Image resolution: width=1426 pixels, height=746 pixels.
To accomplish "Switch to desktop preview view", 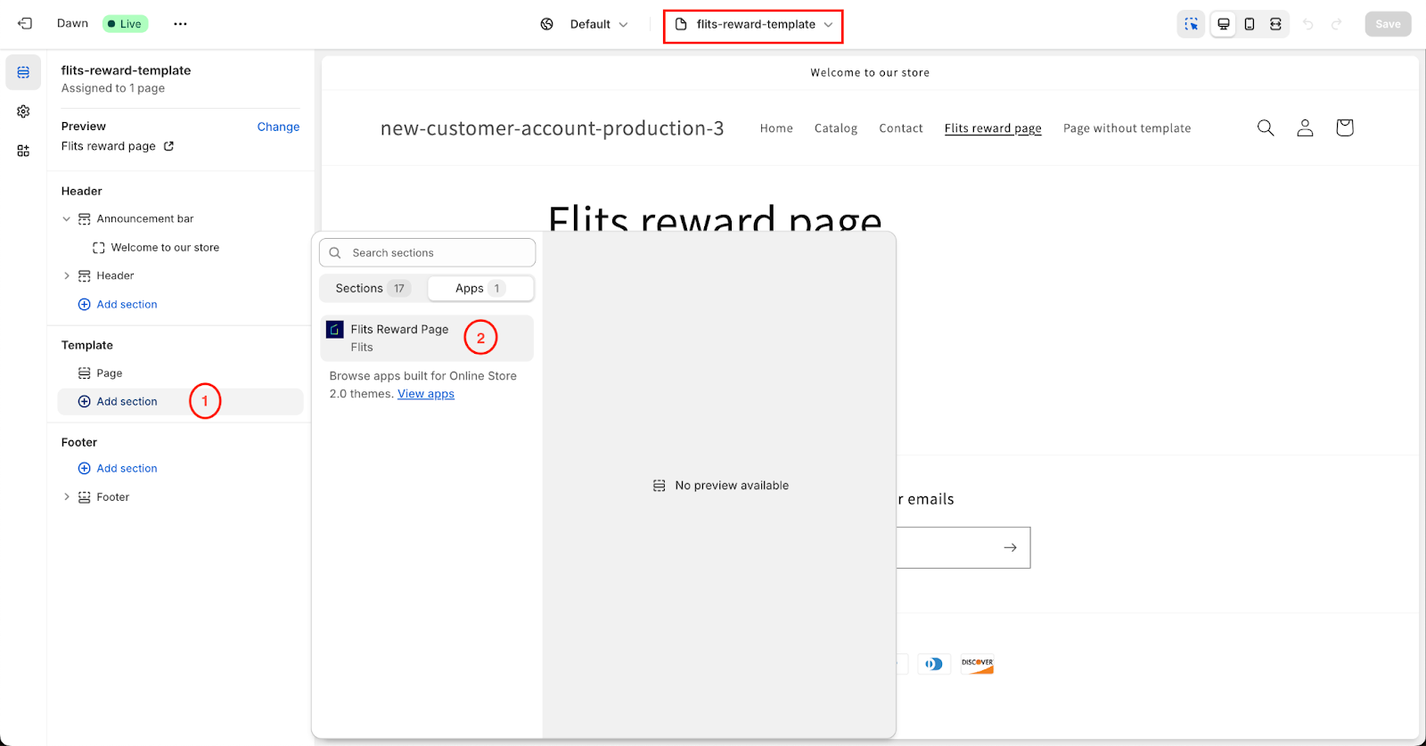I will (x=1224, y=24).
